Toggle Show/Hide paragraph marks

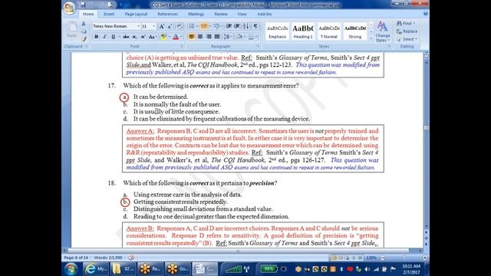(x=255, y=26)
